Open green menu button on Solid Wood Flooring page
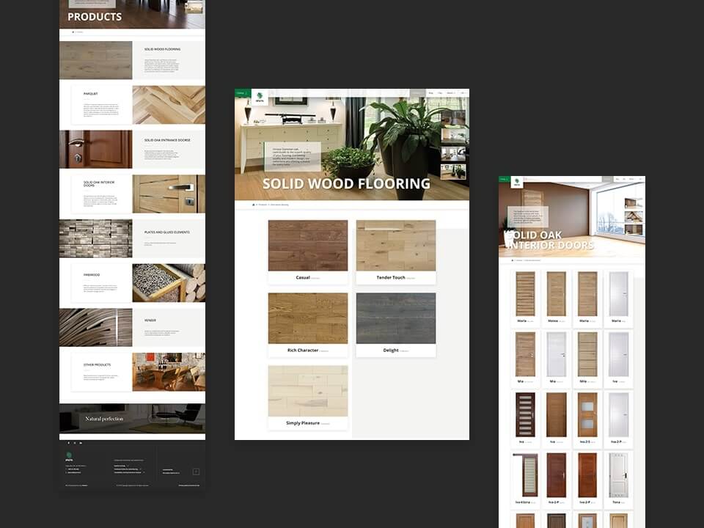Image resolution: width=704 pixels, height=528 pixels. tap(243, 93)
